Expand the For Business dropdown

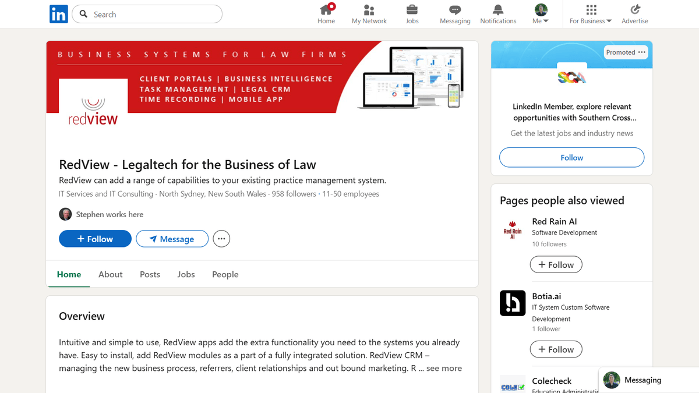tap(591, 14)
